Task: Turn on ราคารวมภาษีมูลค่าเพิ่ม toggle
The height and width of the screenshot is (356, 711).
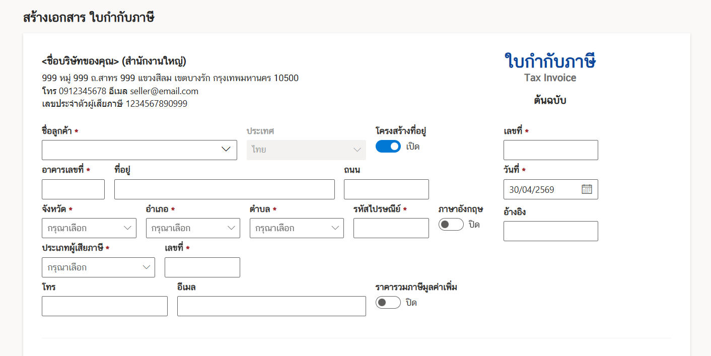Action: coord(388,303)
